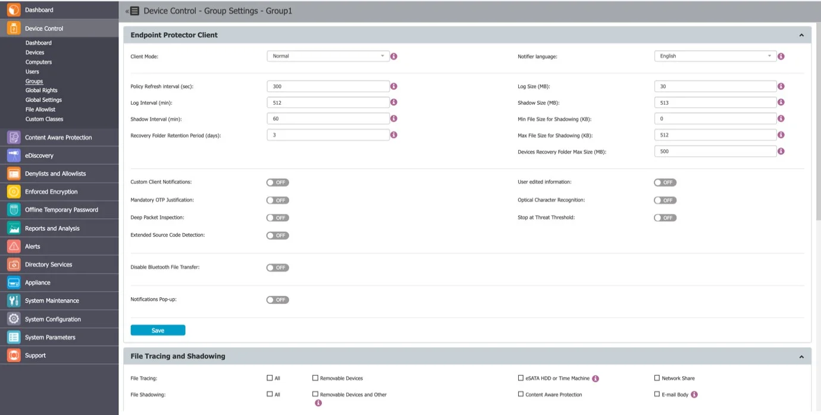Open Groups submenu link
The width and height of the screenshot is (821, 415).
click(34, 81)
